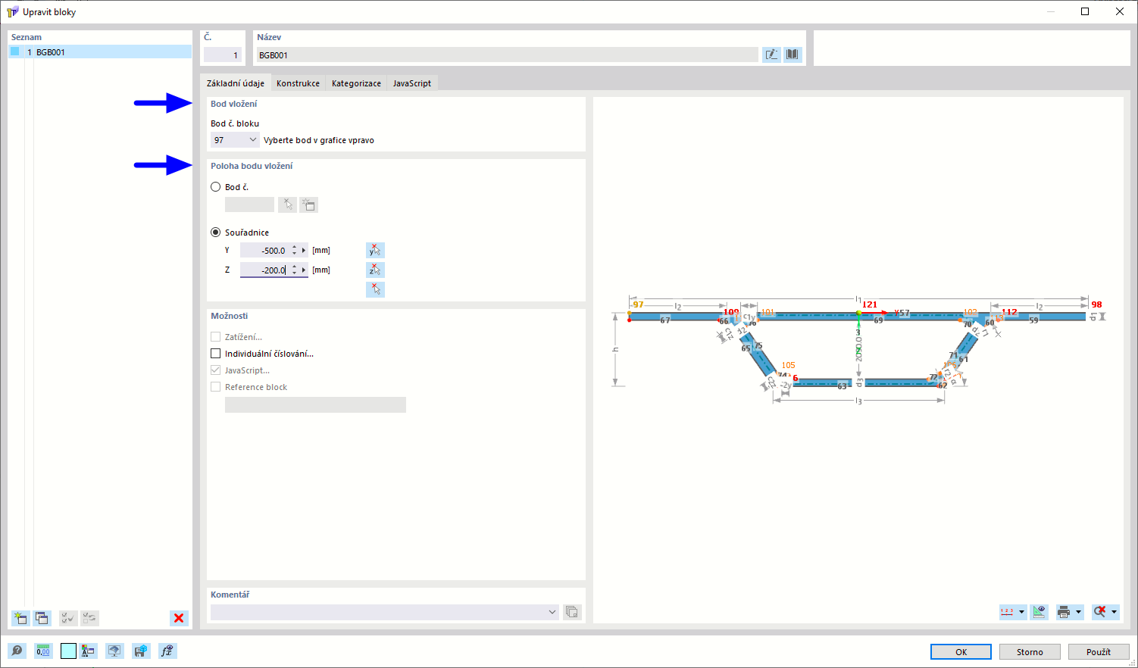1138x668 pixels.
Task: Click the printer icon in graphic
Action: (x=1064, y=612)
